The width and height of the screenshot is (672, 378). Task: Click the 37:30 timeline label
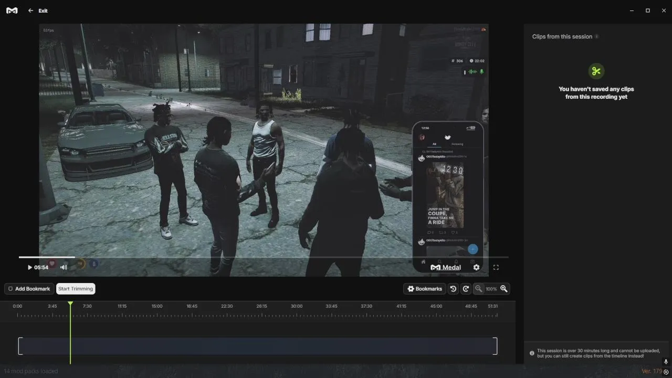pos(366,306)
